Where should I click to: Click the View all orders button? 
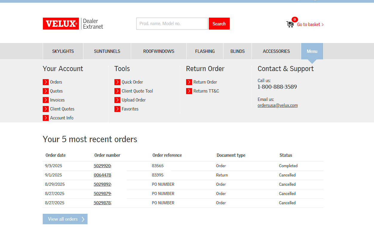pyautogui.click(x=65, y=219)
